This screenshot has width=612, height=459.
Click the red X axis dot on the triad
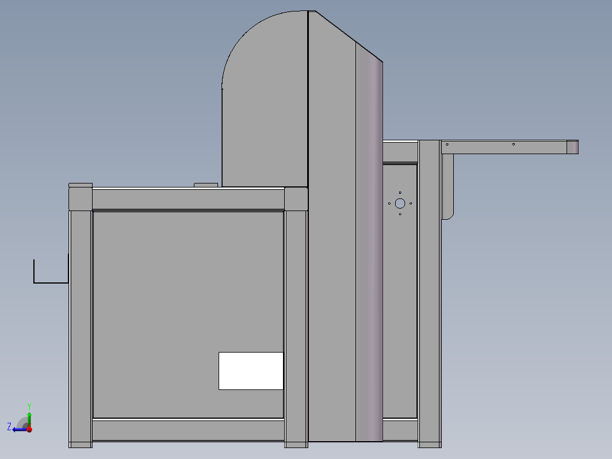tap(29, 430)
